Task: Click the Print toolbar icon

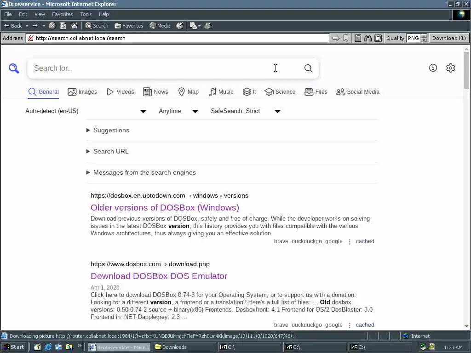Action: 207,26
